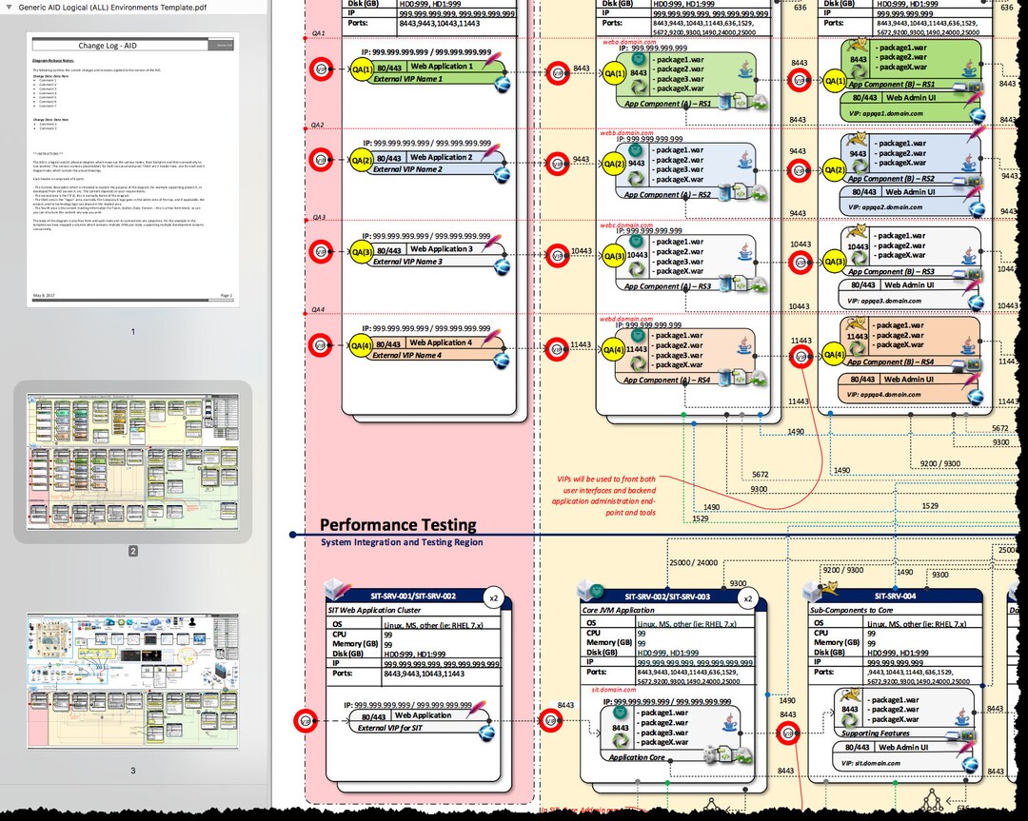The image size is (1028, 821).
Task: Click the feather icon next to Web Application 1
Action: point(491,61)
